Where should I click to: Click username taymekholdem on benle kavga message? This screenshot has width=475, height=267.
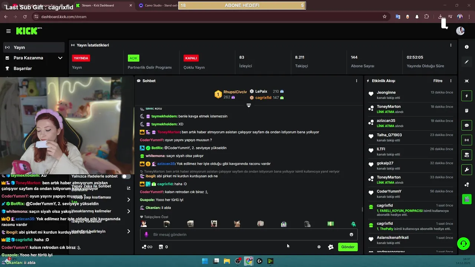[164, 116]
